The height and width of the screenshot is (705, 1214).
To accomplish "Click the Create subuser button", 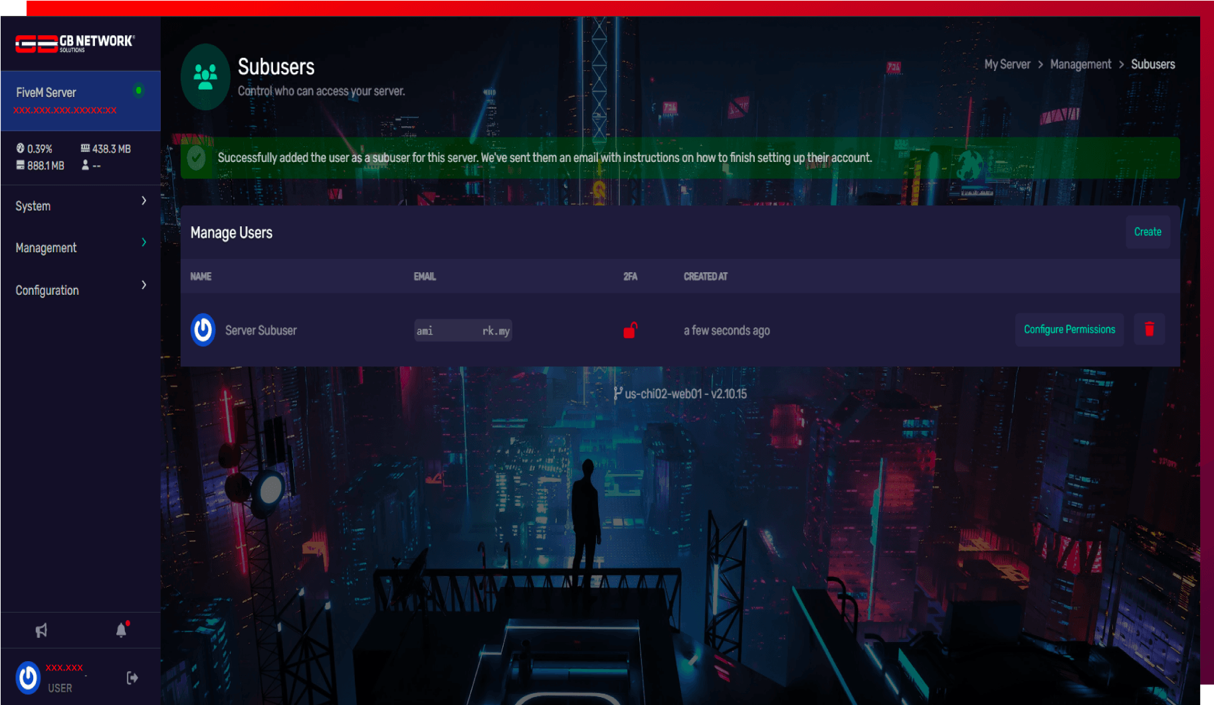I will [1147, 232].
